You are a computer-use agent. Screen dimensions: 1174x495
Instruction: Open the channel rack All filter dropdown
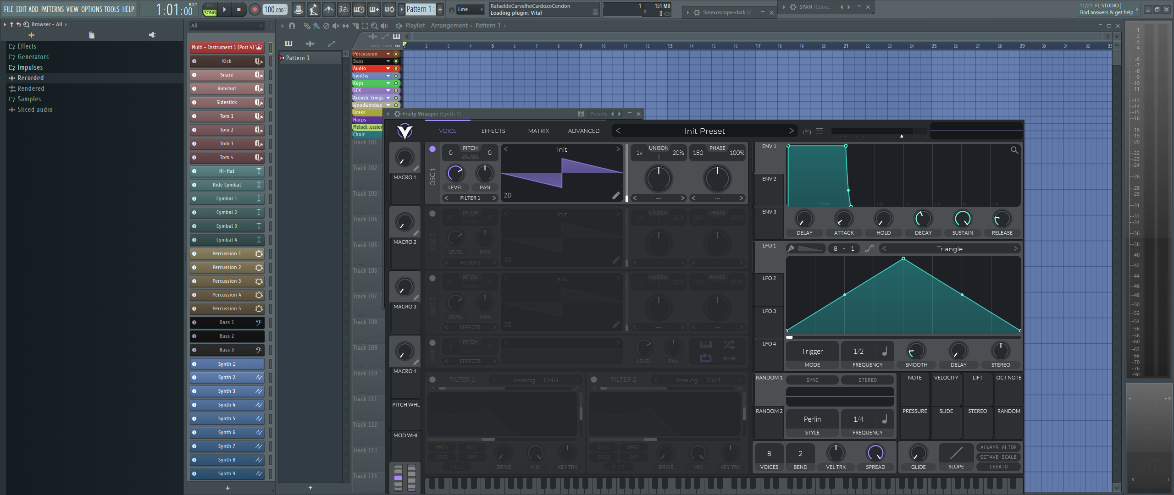(x=227, y=26)
